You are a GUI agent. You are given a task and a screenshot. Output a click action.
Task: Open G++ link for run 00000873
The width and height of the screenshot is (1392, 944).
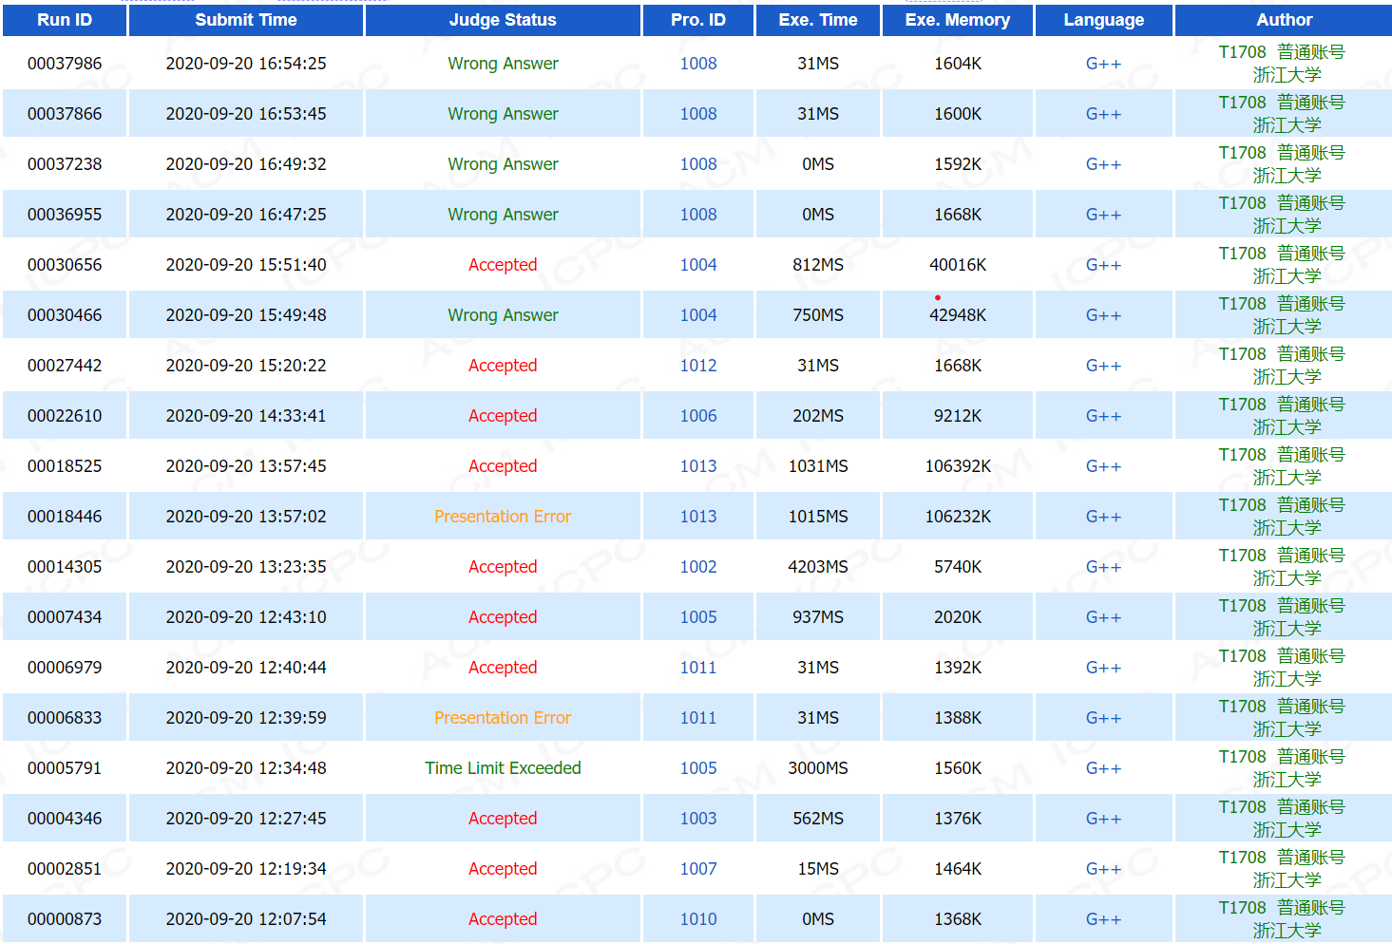coord(1103,919)
